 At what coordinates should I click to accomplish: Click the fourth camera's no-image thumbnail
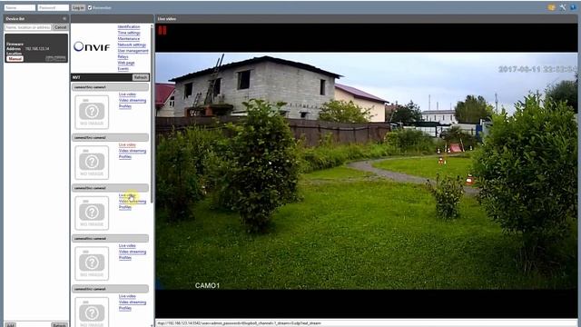92,263
